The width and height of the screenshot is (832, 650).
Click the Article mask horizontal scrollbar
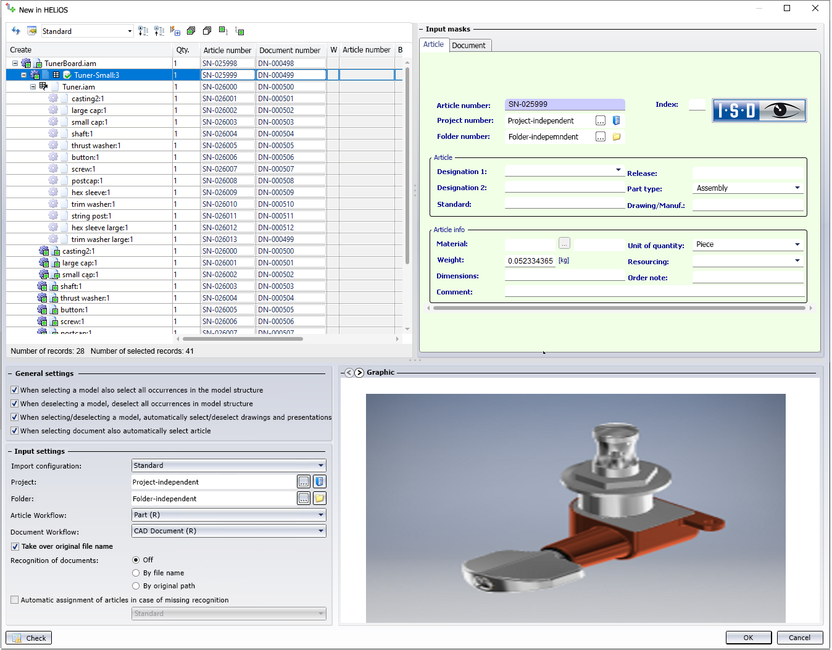(619, 307)
